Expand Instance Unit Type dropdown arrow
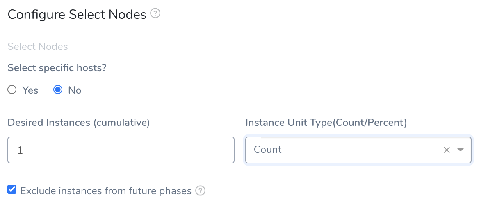The image size is (479, 206). (x=461, y=150)
